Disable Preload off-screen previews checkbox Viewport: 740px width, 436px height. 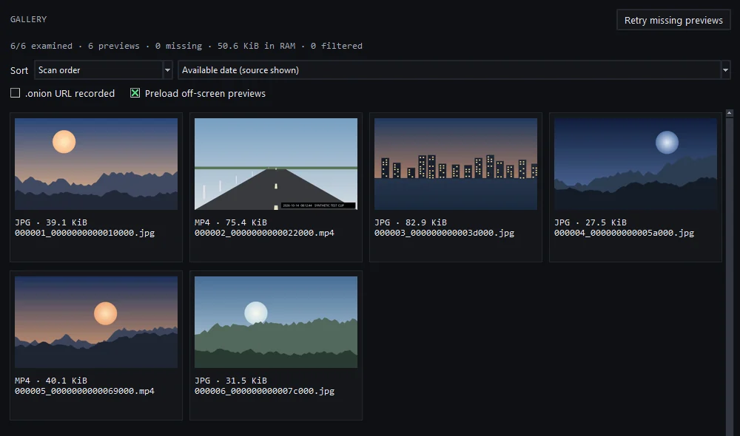(135, 93)
